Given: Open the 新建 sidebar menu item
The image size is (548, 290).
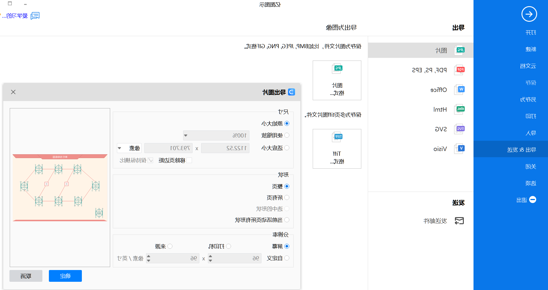Looking at the screenshot, I should pyautogui.click(x=531, y=49).
